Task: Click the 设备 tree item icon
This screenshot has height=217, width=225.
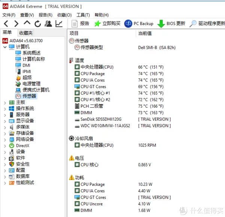Action: [12, 152]
